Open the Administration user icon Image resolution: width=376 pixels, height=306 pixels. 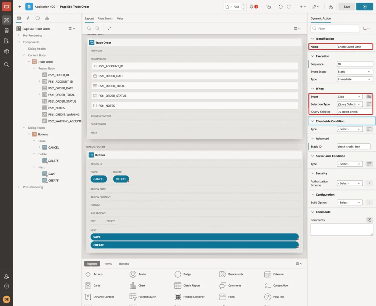(x=7, y=277)
